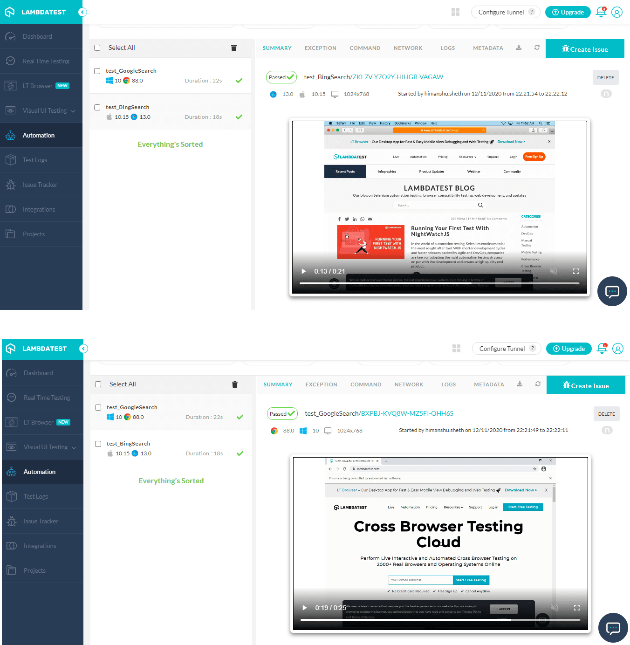Open chat widget beside Google video
This screenshot has height=645, width=630.
tap(613, 628)
